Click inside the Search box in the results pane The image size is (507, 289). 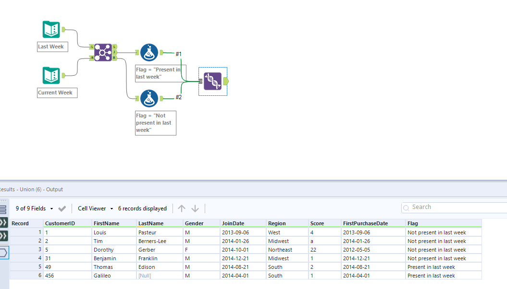(452, 207)
